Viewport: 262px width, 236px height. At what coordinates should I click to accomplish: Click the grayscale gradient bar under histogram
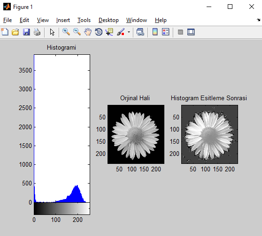pos(62,208)
